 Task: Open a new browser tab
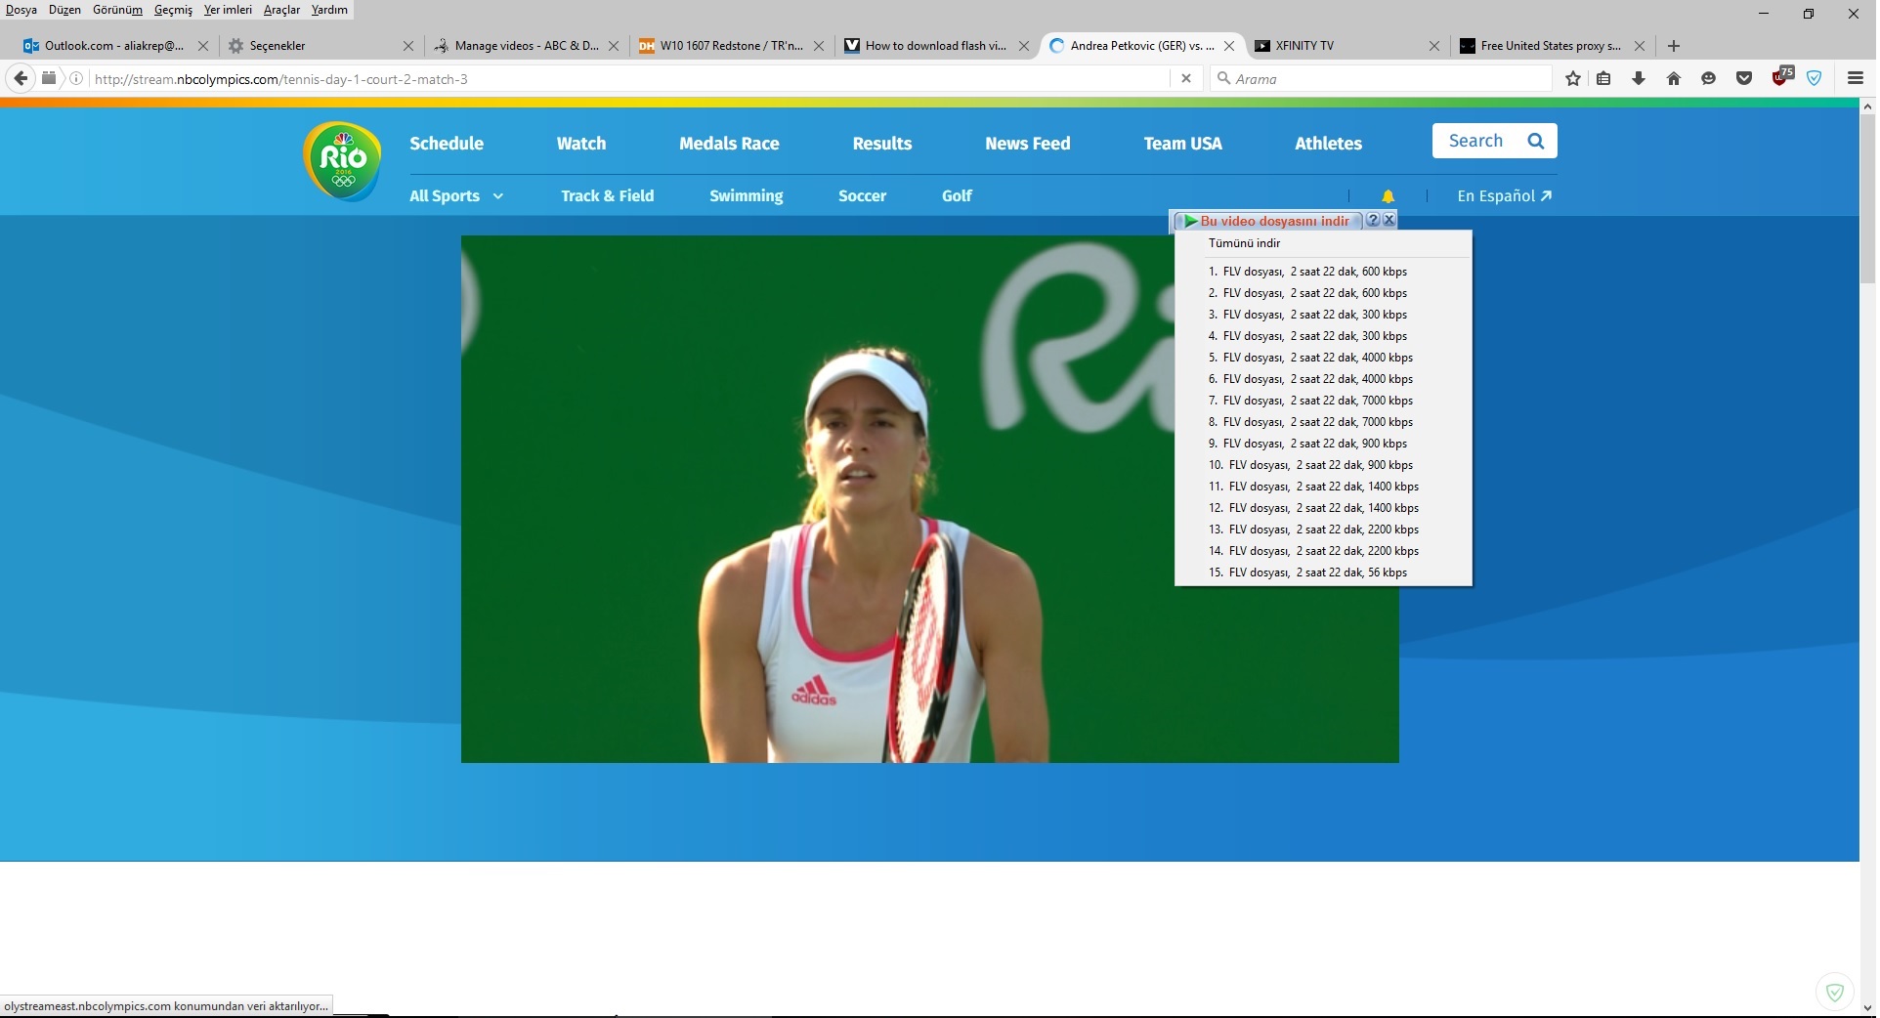click(x=1673, y=45)
